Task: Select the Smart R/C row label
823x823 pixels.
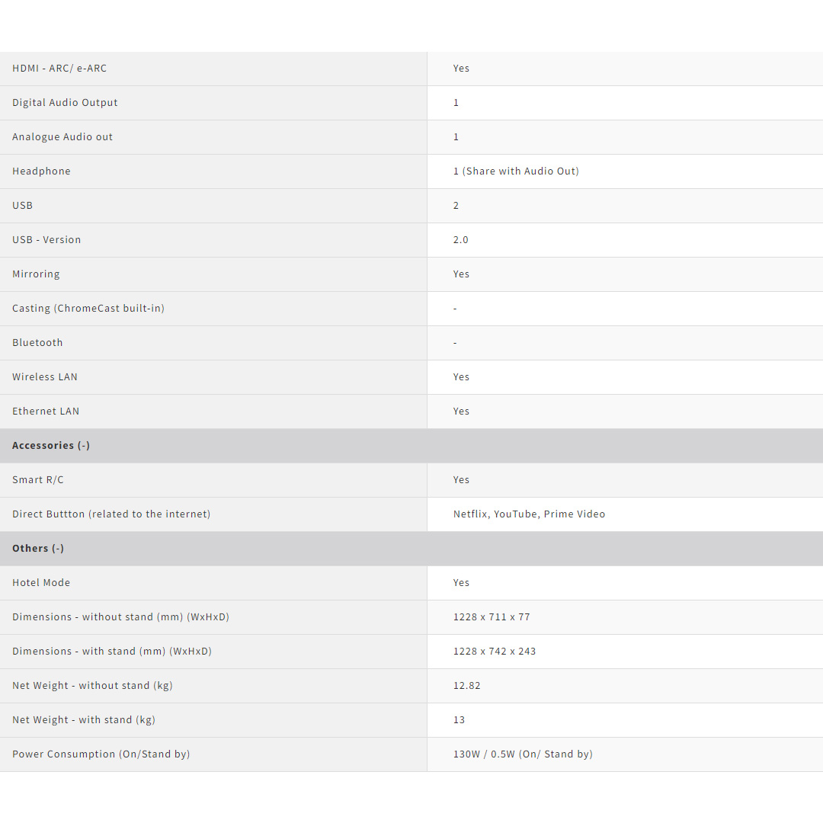Action: point(38,479)
